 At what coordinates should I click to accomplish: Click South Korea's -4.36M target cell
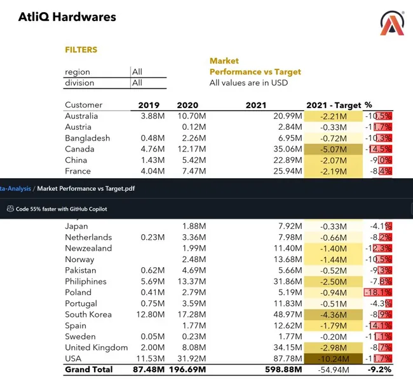pyautogui.click(x=334, y=315)
